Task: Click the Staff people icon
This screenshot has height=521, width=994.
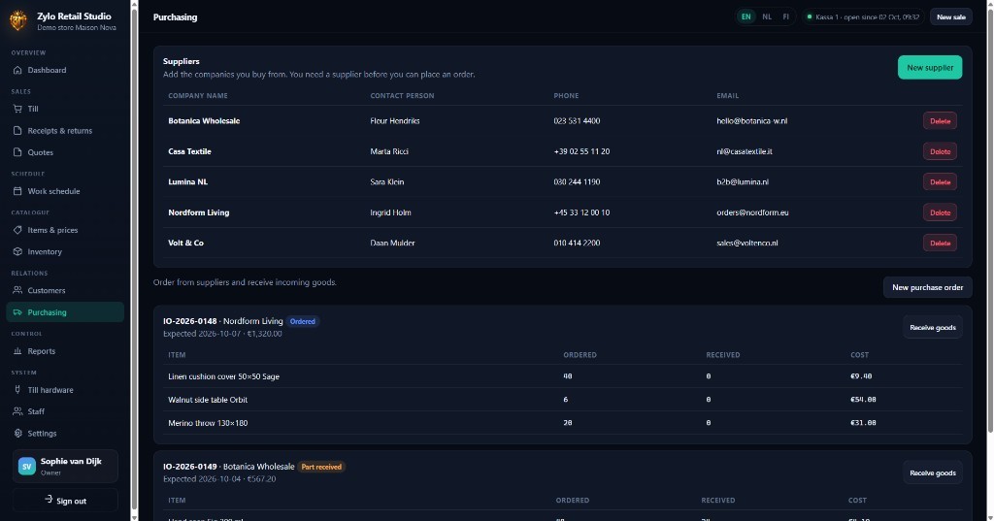Action: [17, 411]
